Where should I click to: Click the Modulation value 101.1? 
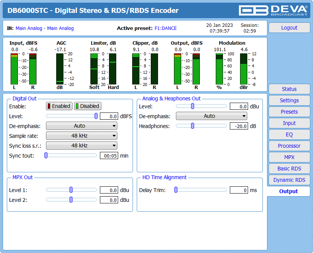[x=220, y=49]
